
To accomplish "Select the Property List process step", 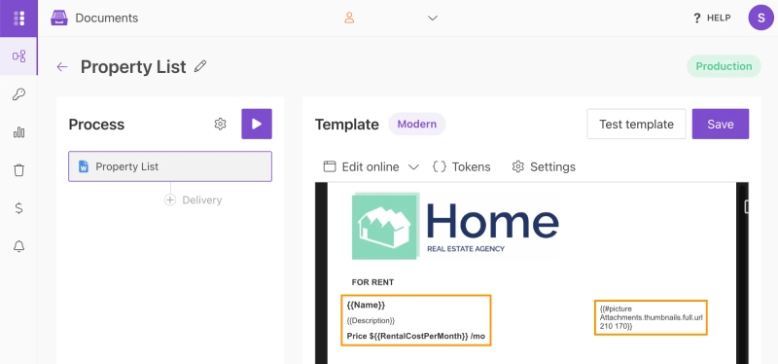I will (x=170, y=166).
